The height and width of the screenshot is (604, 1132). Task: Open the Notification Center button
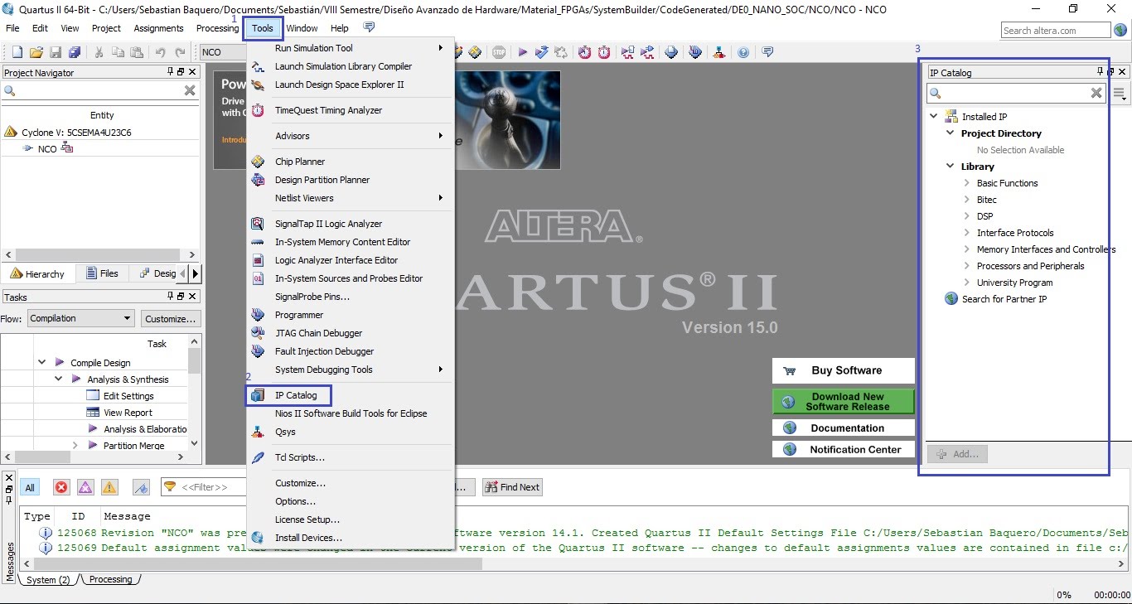point(844,449)
